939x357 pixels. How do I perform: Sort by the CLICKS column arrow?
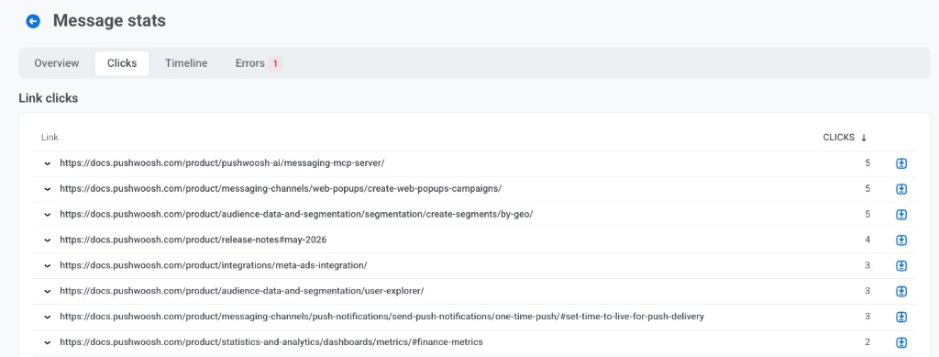click(x=864, y=138)
